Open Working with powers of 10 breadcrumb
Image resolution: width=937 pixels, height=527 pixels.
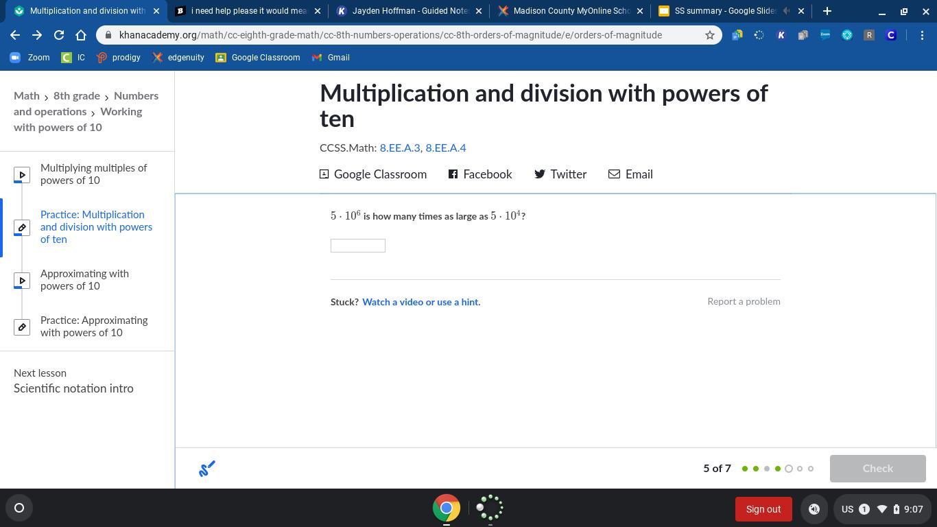(x=78, y=119)
